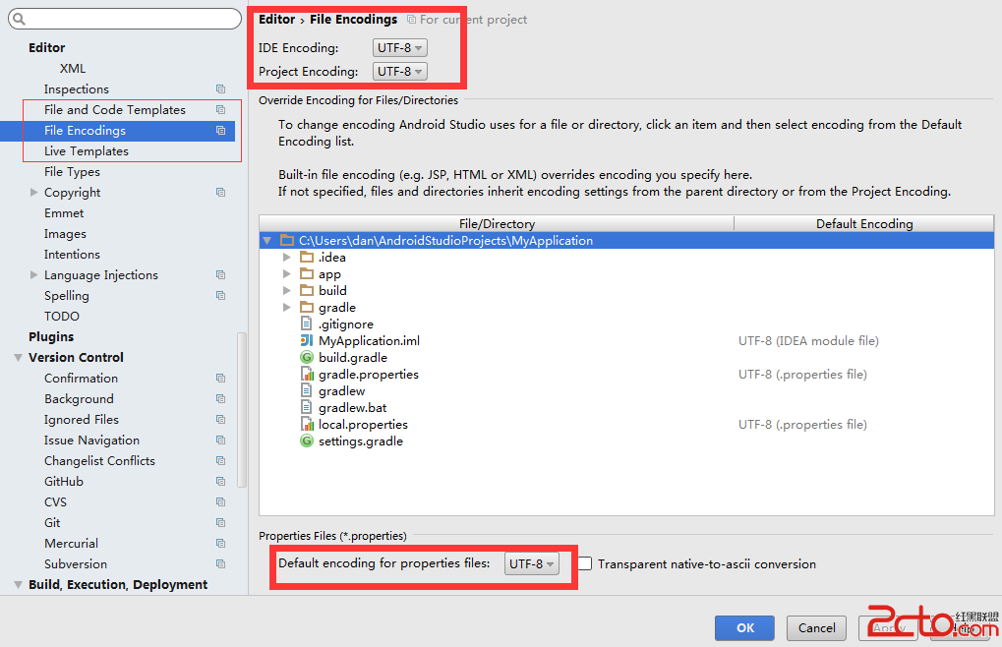Click the project icon next to Language Injections
The height and width of the screenshot is (647, 1002).
pos(220,274)
